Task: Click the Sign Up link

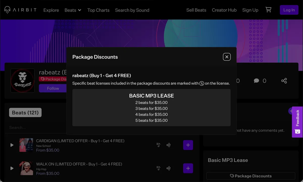Action: point(250,10)
